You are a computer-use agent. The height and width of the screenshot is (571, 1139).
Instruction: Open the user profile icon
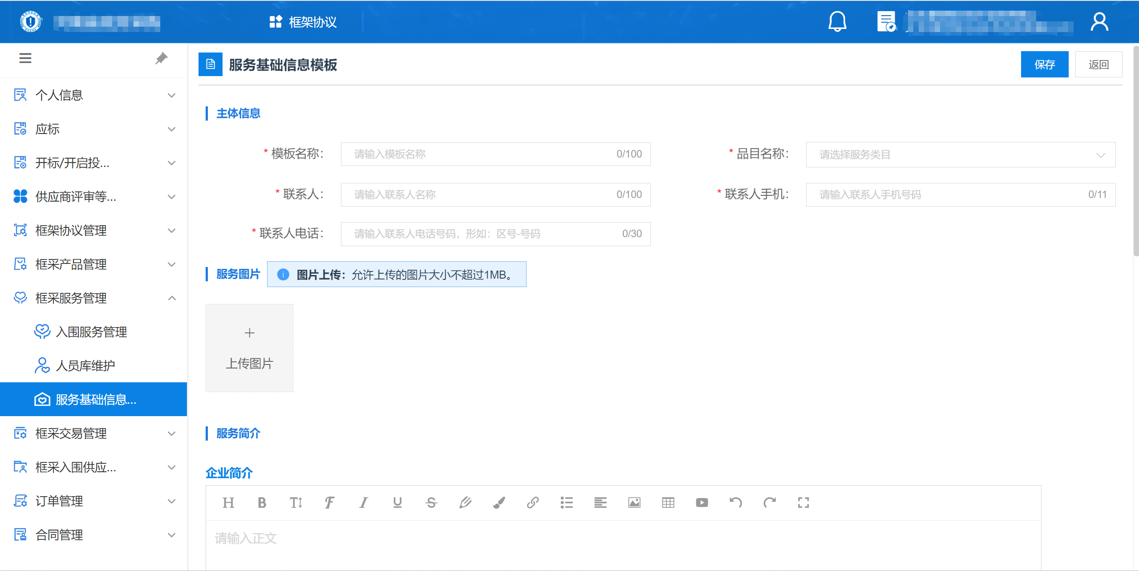click(1099, 22)
